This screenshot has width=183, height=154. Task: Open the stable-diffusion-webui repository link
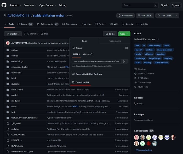(x=49, y=15)
